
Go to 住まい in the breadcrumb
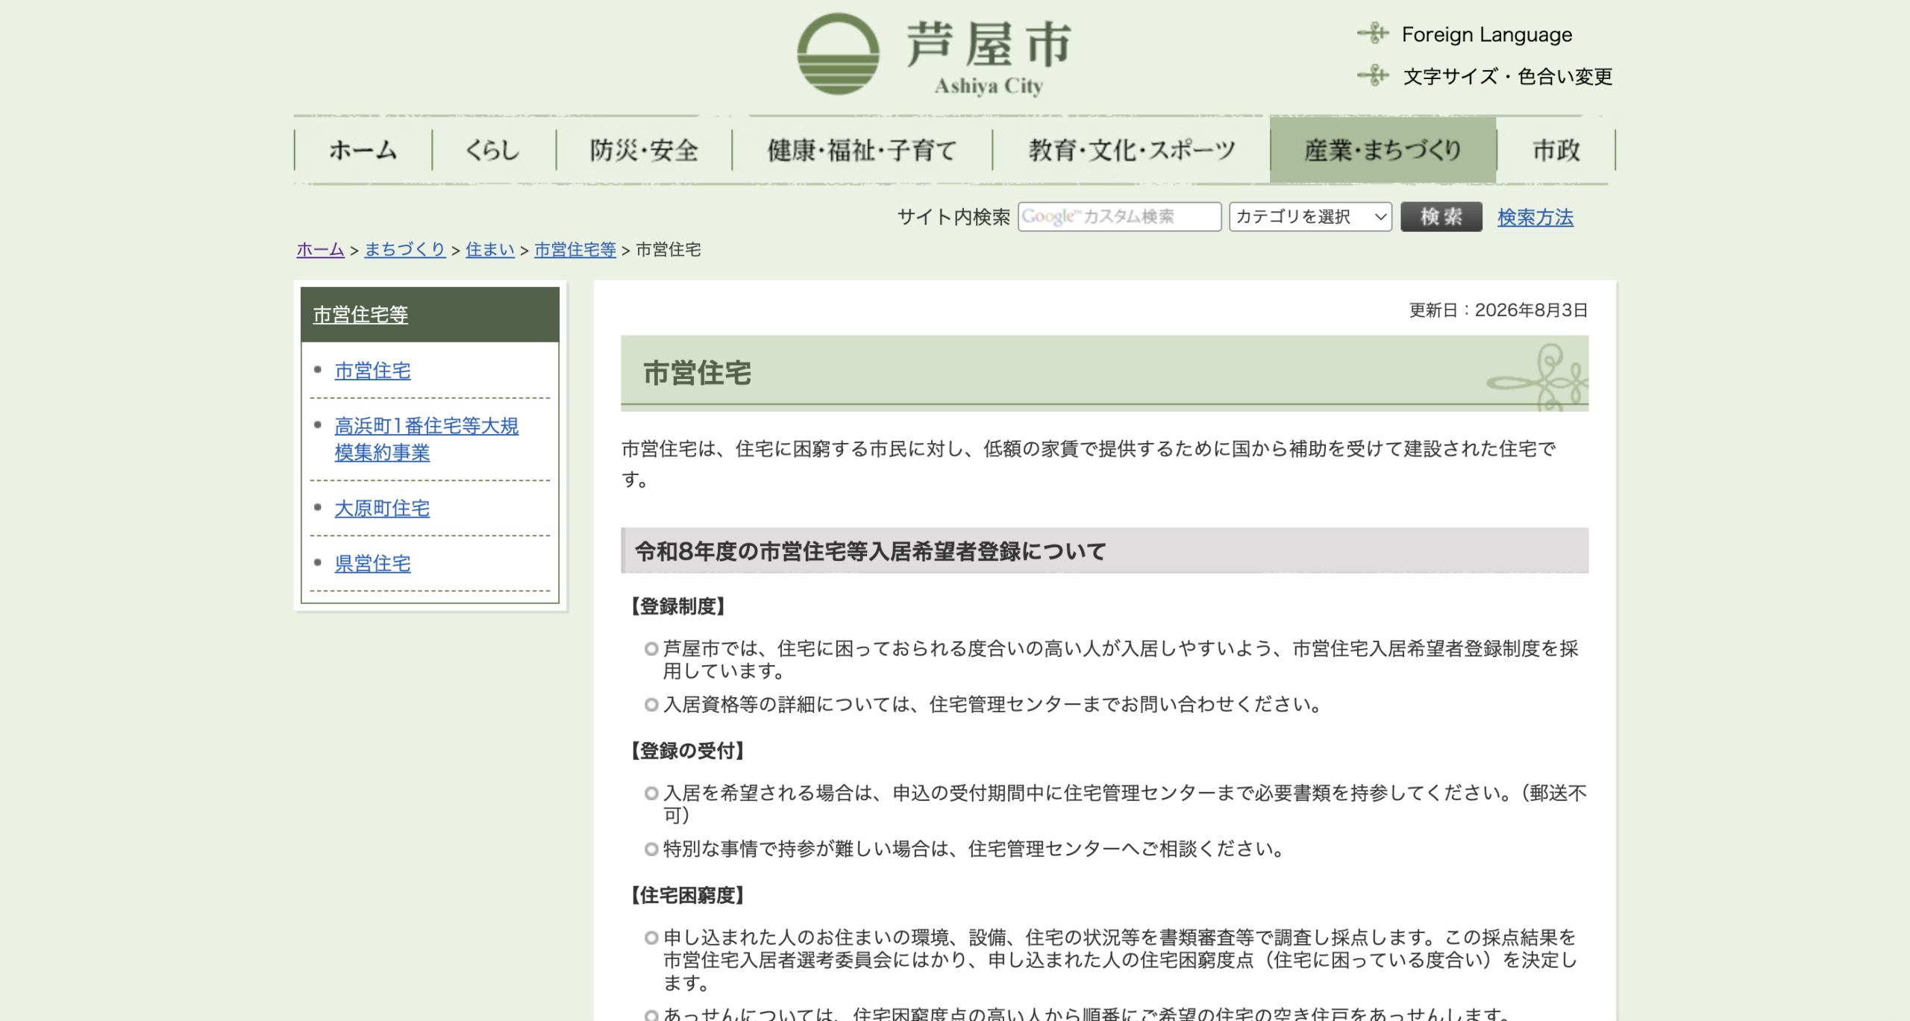pyautogui.click(x=490, y=250)
